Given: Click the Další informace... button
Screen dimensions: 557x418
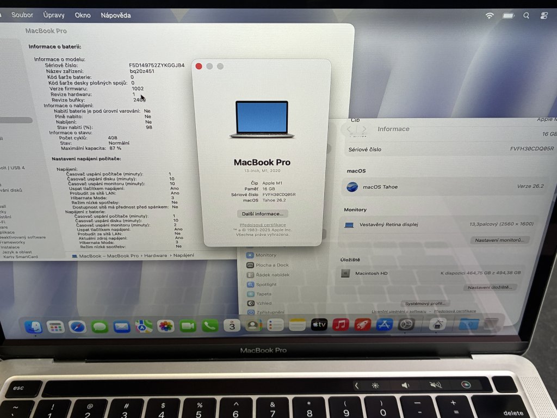Looking at the screenshot, I should pos(263,214).
